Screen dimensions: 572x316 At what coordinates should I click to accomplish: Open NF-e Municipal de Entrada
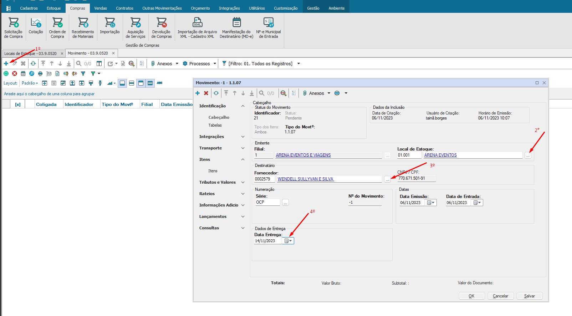click(x=268, y=27)
